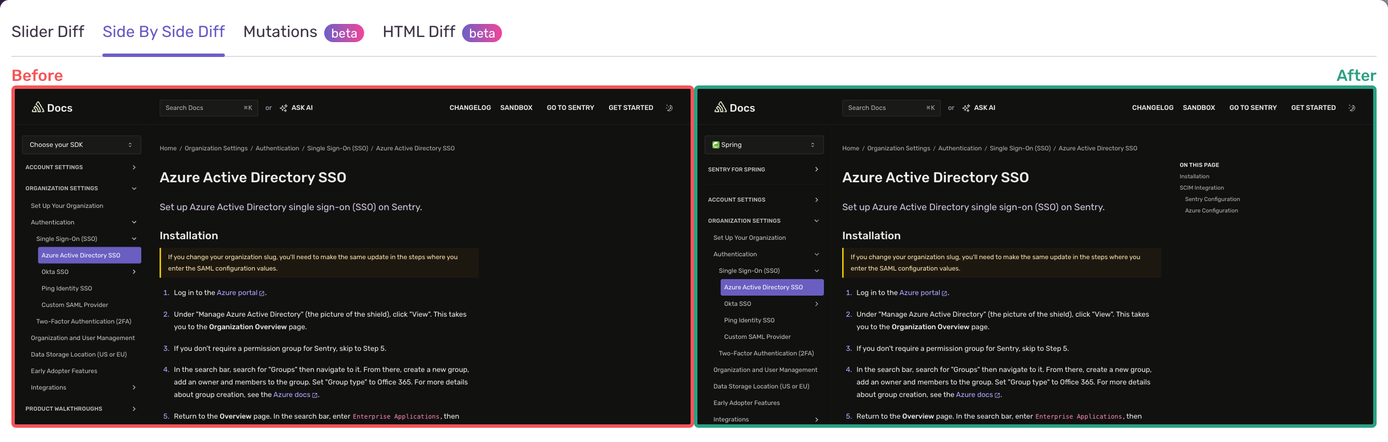Toggle dark mode moon icon in After pane

click(x=1352, y=108)
